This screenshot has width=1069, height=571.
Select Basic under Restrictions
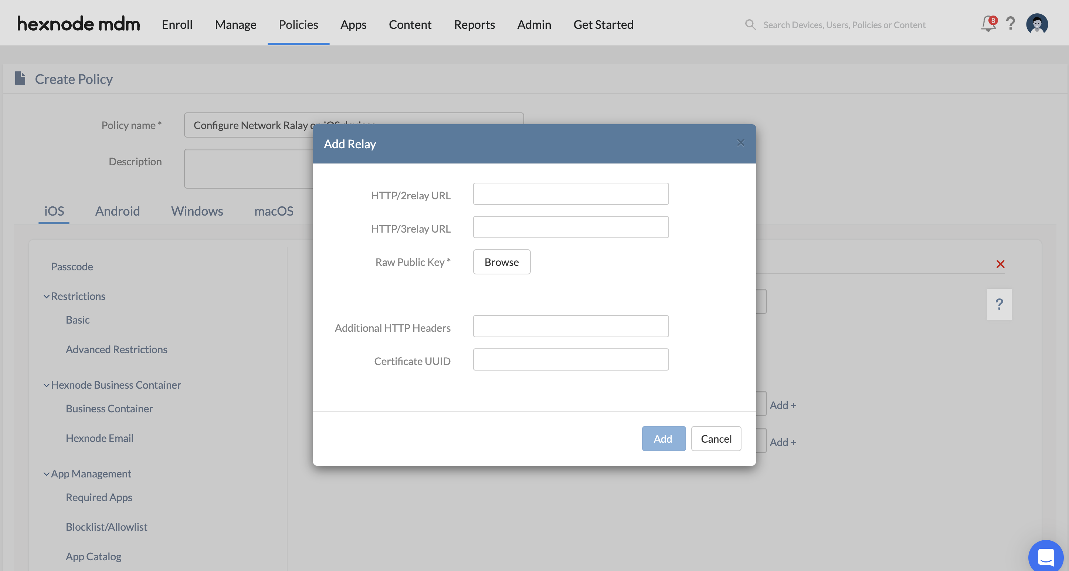point(78,320)
